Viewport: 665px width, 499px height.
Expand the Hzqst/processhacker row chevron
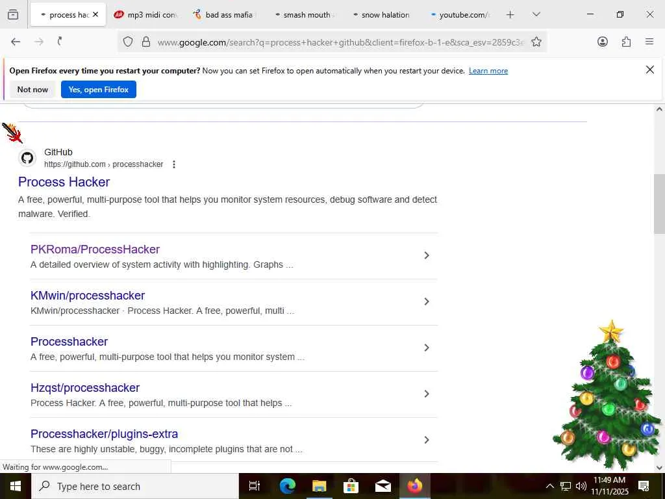[x=427, y=394]
